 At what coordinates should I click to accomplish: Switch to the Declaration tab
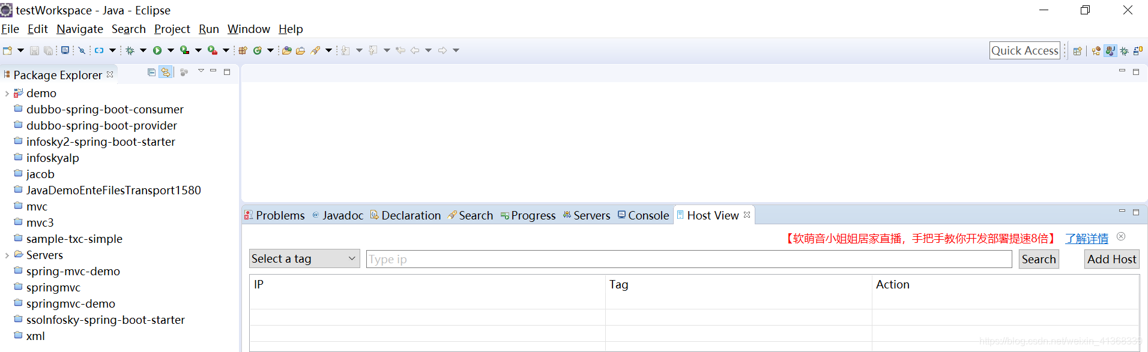[405, 215]
